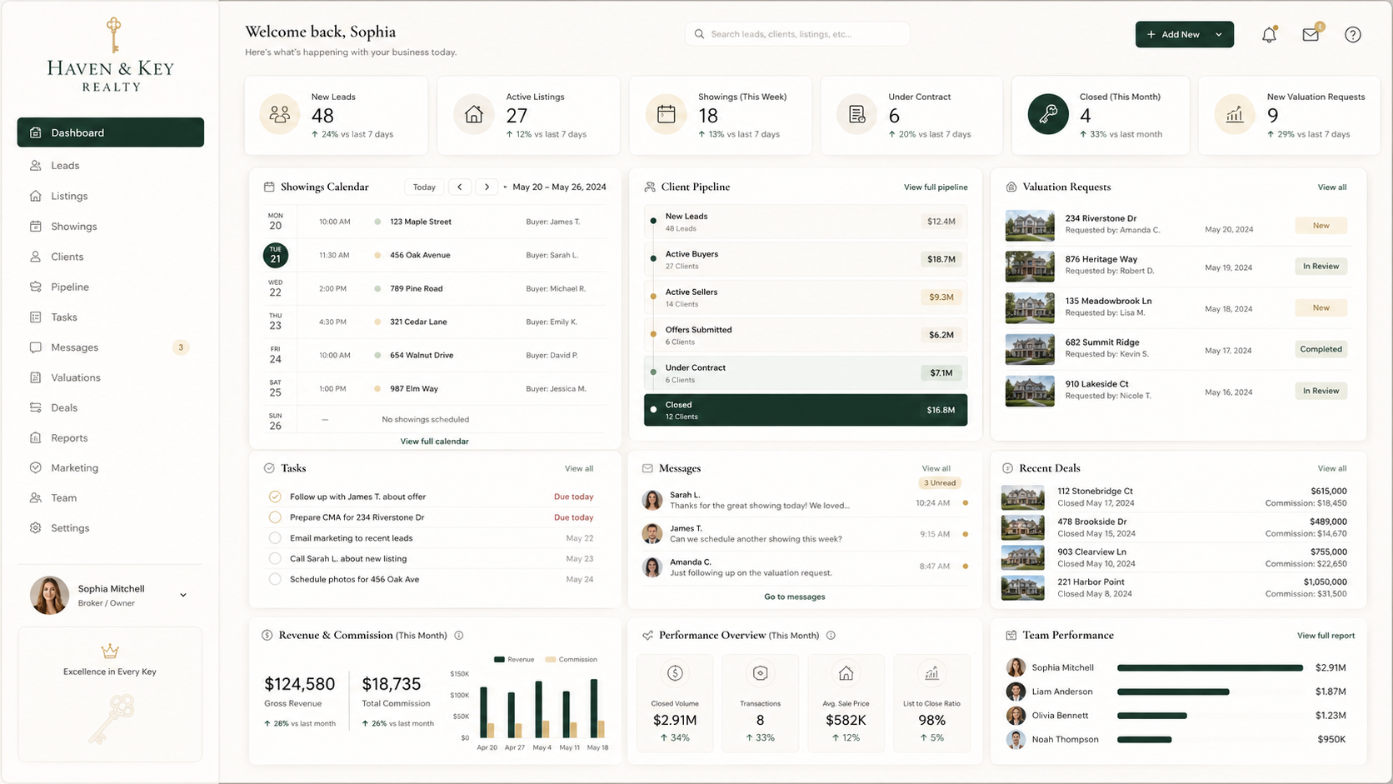Open the mail envelope icon in header
The height and width of the screenshot is (784, 1393).
point(1311,34)
